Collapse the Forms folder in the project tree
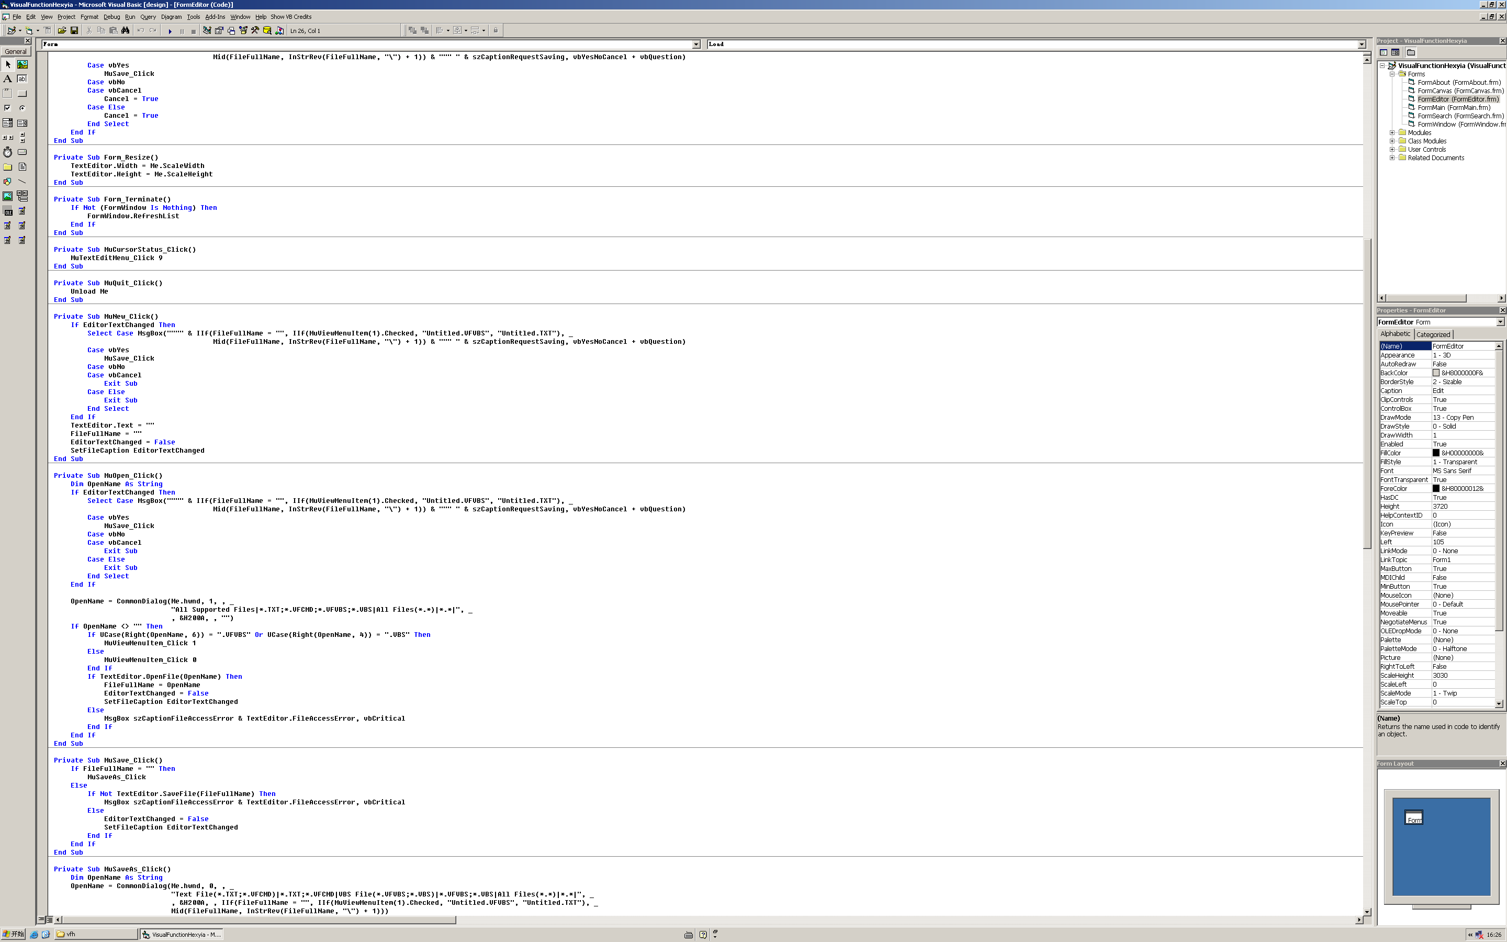Image resolution: width=1507 pixels, height=942 pixels. [x=1392, y=74]
